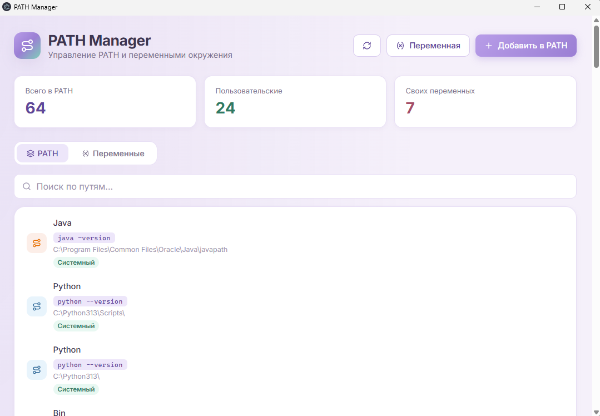Click the title bar app icon

pyautogui.click(x=7, y=7)
